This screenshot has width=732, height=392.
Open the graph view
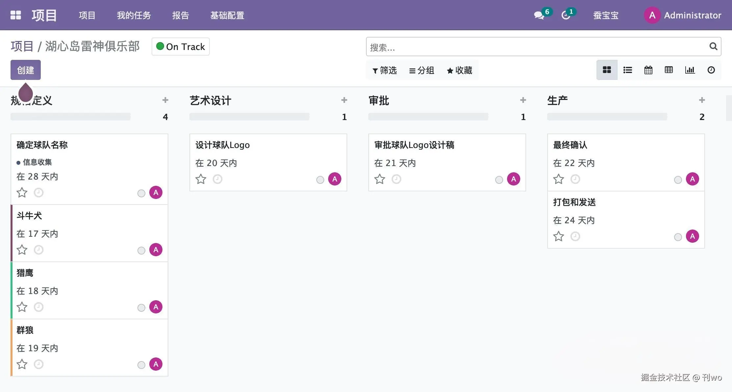[x=690, y=70]
